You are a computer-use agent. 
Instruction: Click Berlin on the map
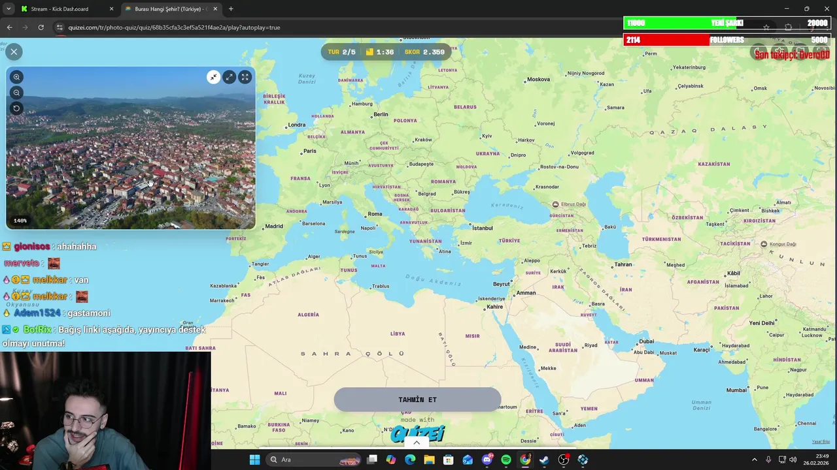tap(379, 114)
